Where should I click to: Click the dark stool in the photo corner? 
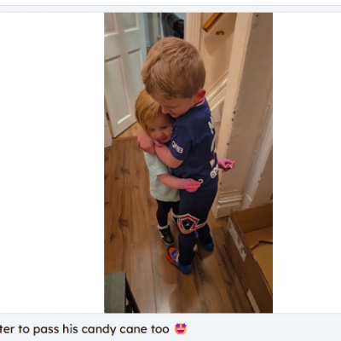(119, 292)
